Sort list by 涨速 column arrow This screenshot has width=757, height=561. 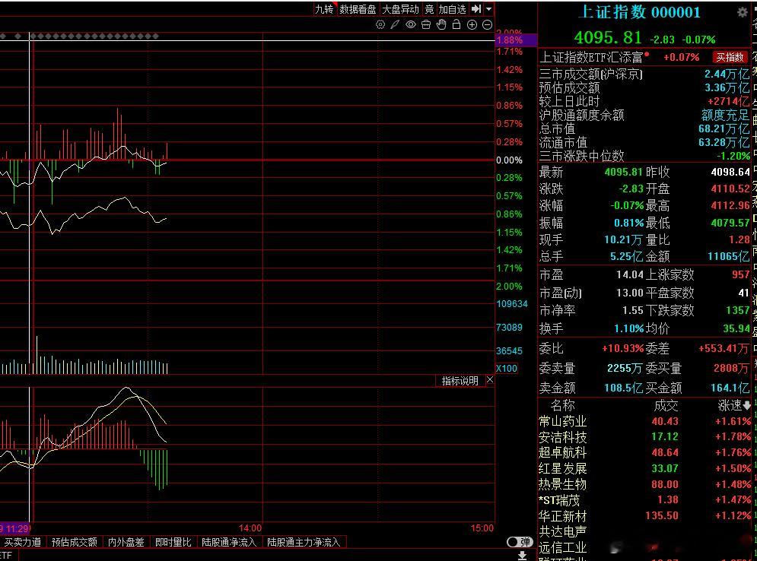click(747, 406)
